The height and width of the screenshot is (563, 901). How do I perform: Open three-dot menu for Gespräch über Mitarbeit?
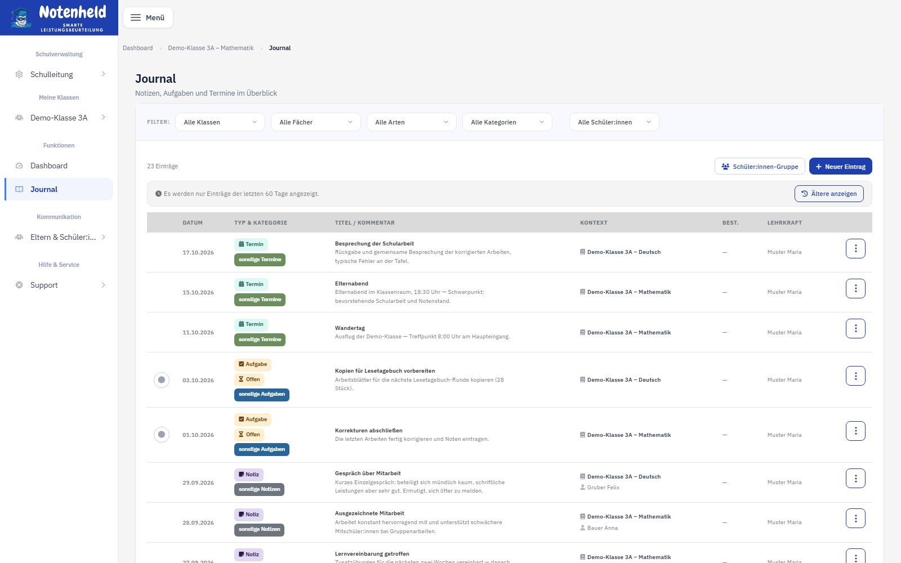[x=855, y=478]
